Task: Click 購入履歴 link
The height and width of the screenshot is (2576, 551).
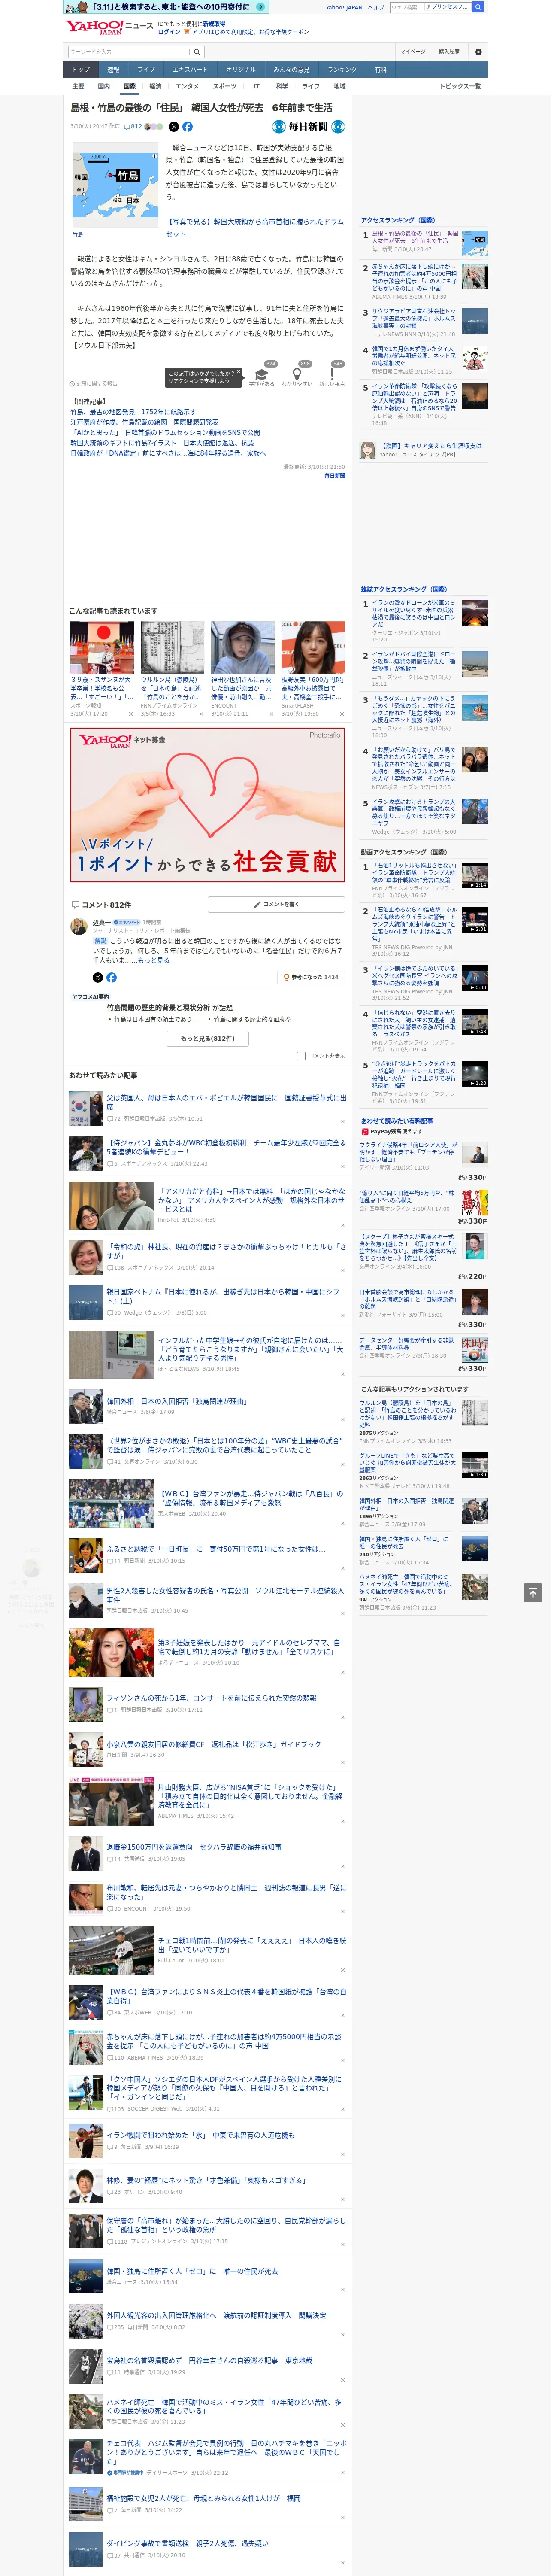Action: pos(449,52)
